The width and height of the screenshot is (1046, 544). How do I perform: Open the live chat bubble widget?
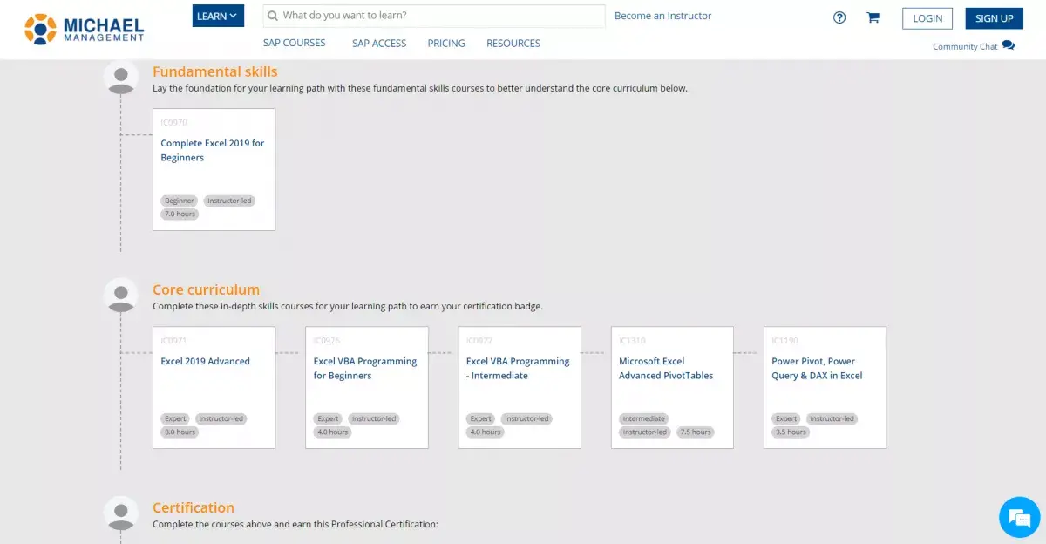pyautogui.click(x=1018, y=518)
